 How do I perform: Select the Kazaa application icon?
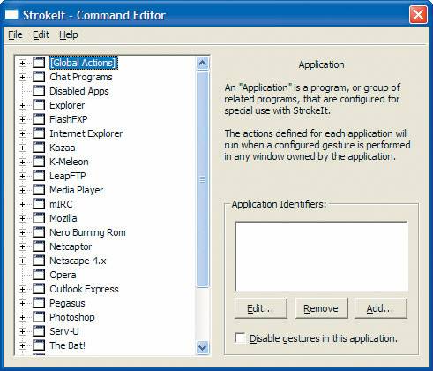pyautogui.click(x=39, y=148)
